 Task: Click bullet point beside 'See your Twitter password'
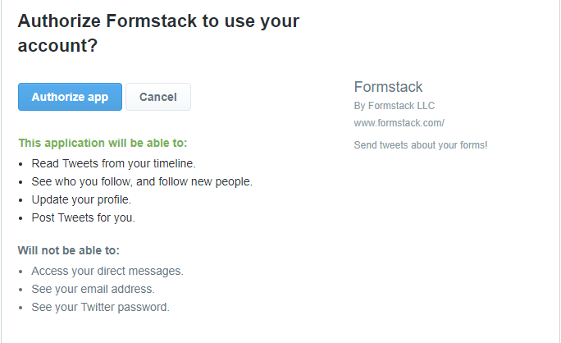tap(21, 308)
